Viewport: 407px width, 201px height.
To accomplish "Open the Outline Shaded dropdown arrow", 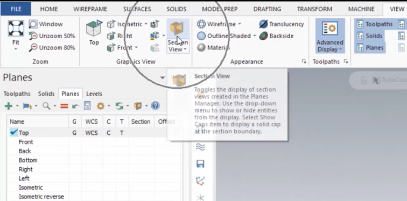I will [255, 36].
